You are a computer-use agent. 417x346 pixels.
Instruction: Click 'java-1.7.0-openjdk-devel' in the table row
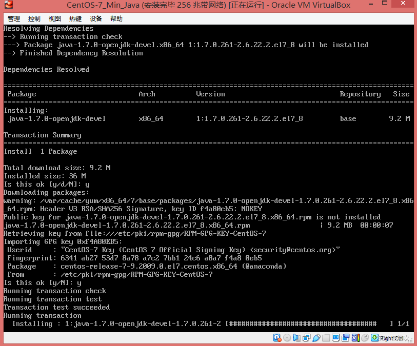point(56,118)
